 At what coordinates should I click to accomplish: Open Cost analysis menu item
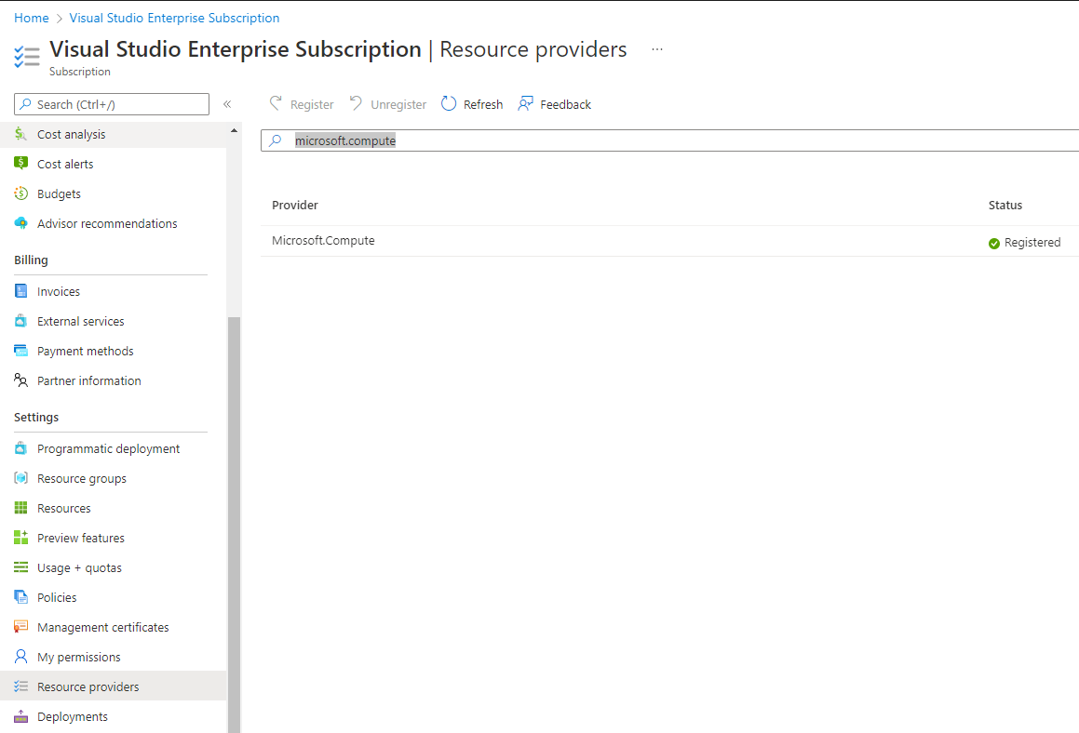coord(113,134)
